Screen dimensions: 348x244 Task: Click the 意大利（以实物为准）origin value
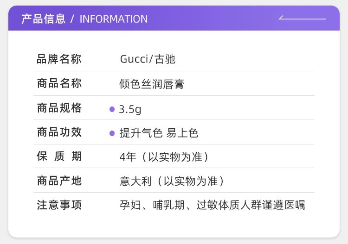(x=172, y=181)
